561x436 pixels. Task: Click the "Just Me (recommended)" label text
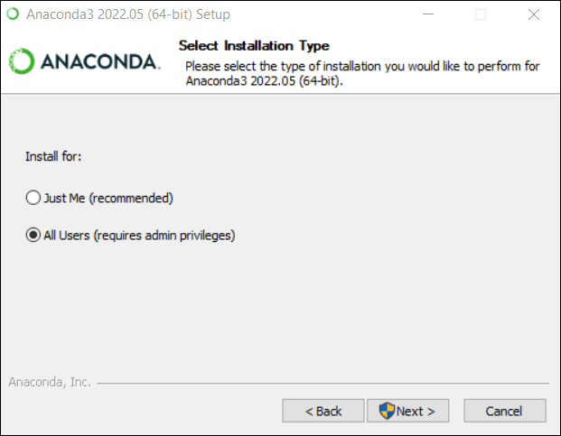[108, 198]
